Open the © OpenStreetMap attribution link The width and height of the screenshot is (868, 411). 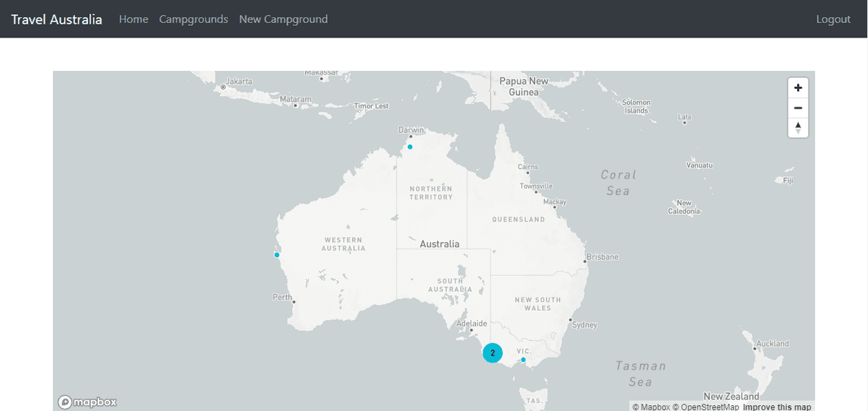705,407
